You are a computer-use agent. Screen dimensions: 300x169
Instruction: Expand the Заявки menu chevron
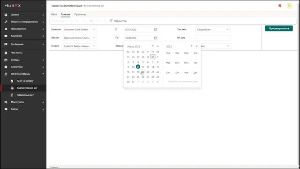click(43, 15)
